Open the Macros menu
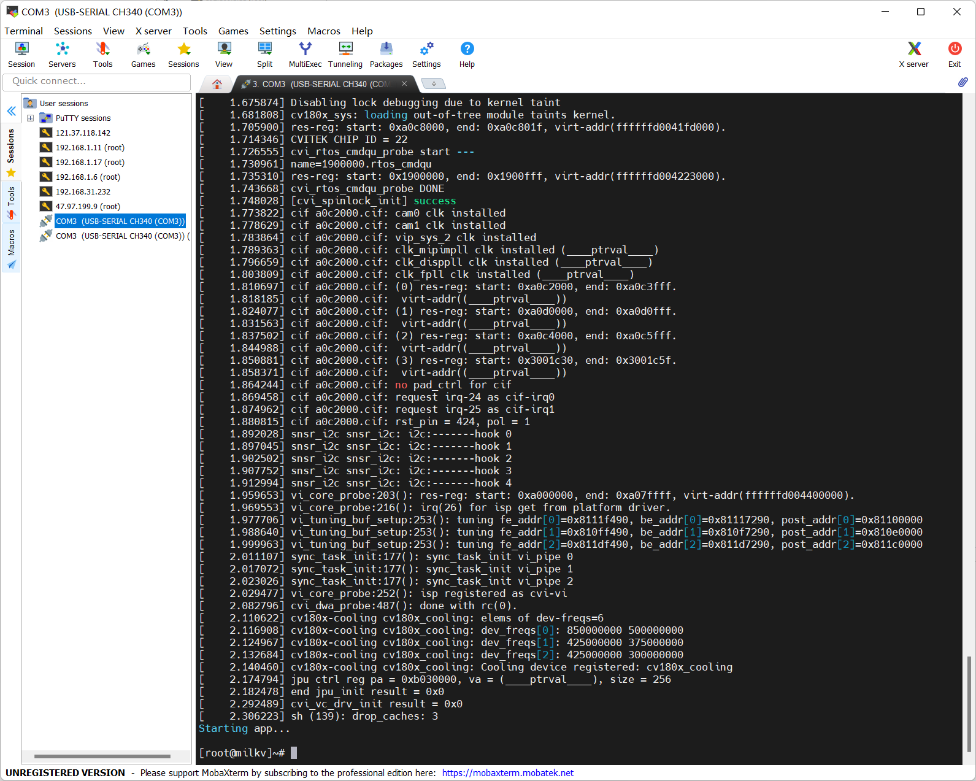Image resolution: width=976 pixels, height=781 pixels. [x=324, y=31]
